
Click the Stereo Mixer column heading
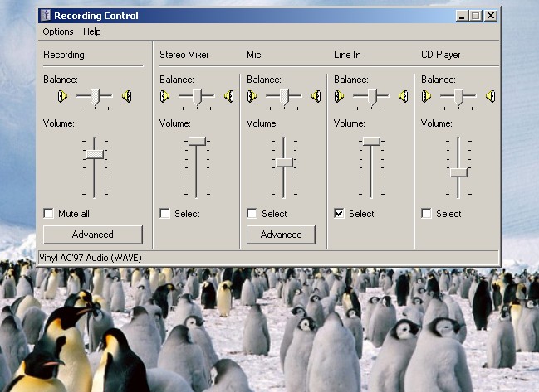coord(184,55)
